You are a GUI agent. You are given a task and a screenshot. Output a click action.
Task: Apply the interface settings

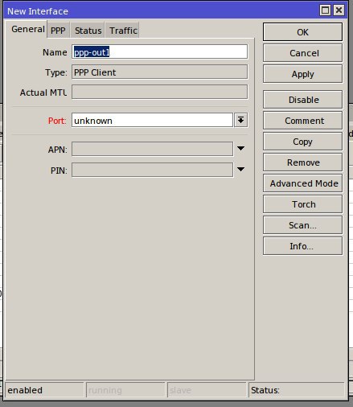[302, 74]
